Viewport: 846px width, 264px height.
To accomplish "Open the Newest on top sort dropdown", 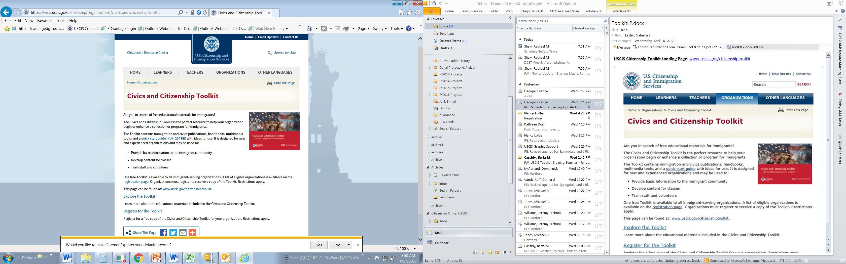I will click(588, 28).
